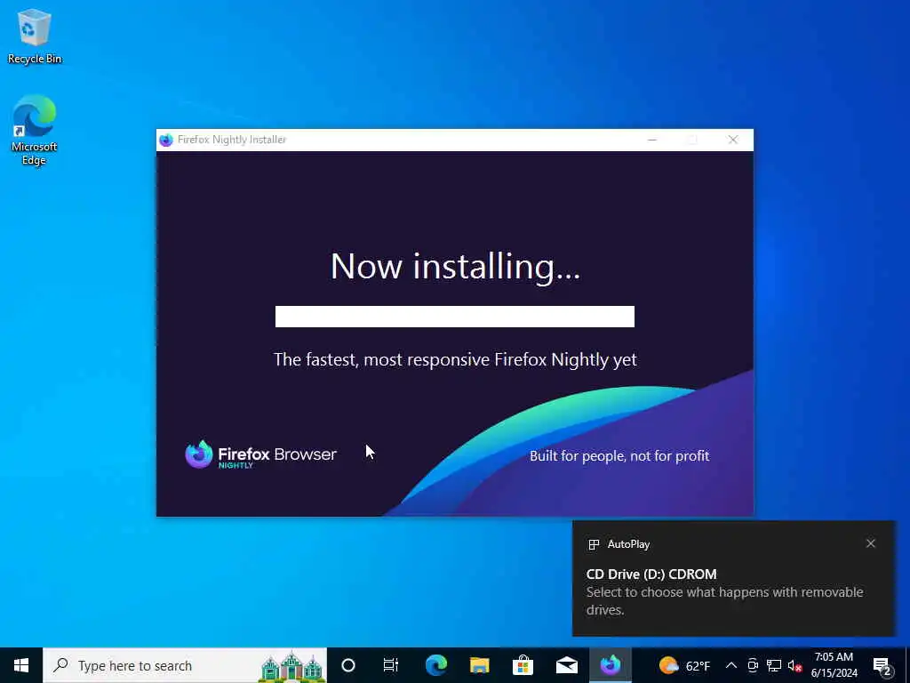Open the Mail app from taskbar

pyautogui.click(x=566, y=665)
